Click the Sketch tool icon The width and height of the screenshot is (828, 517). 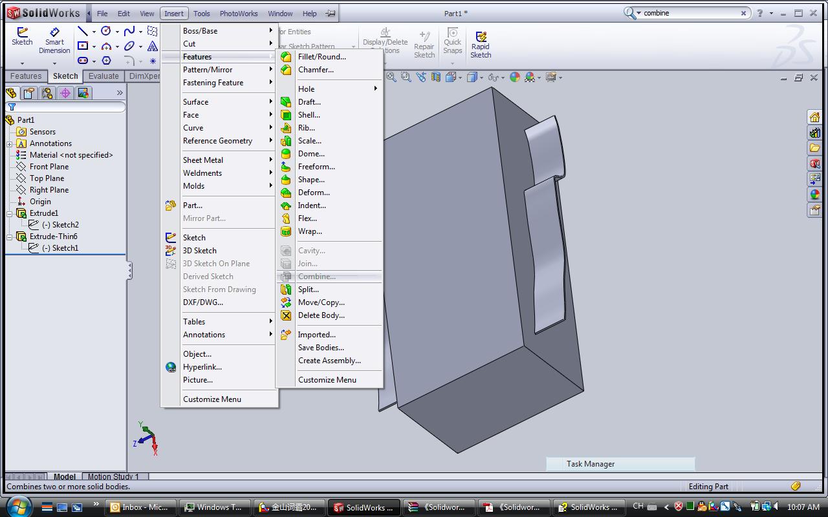tap(22, 36)
